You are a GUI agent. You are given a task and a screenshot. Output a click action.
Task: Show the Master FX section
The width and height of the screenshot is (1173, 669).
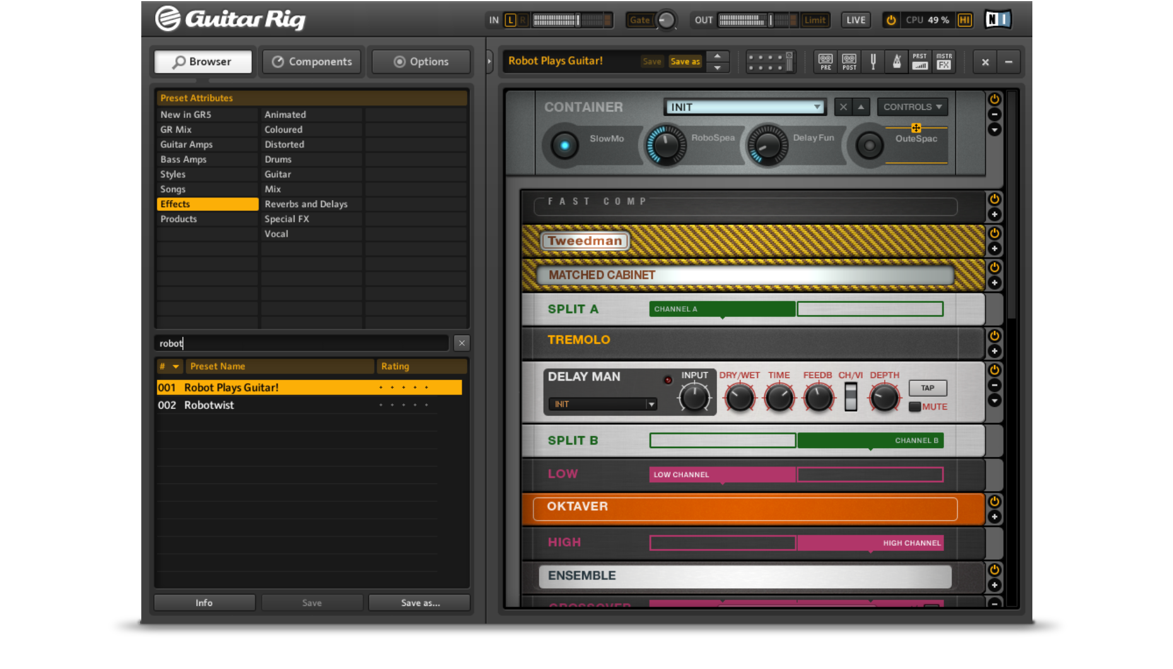tap(943, 61)
